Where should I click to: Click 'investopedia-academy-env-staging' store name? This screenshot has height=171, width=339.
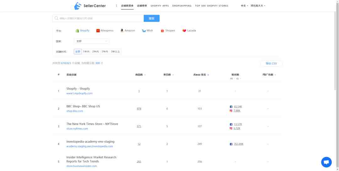90,142
